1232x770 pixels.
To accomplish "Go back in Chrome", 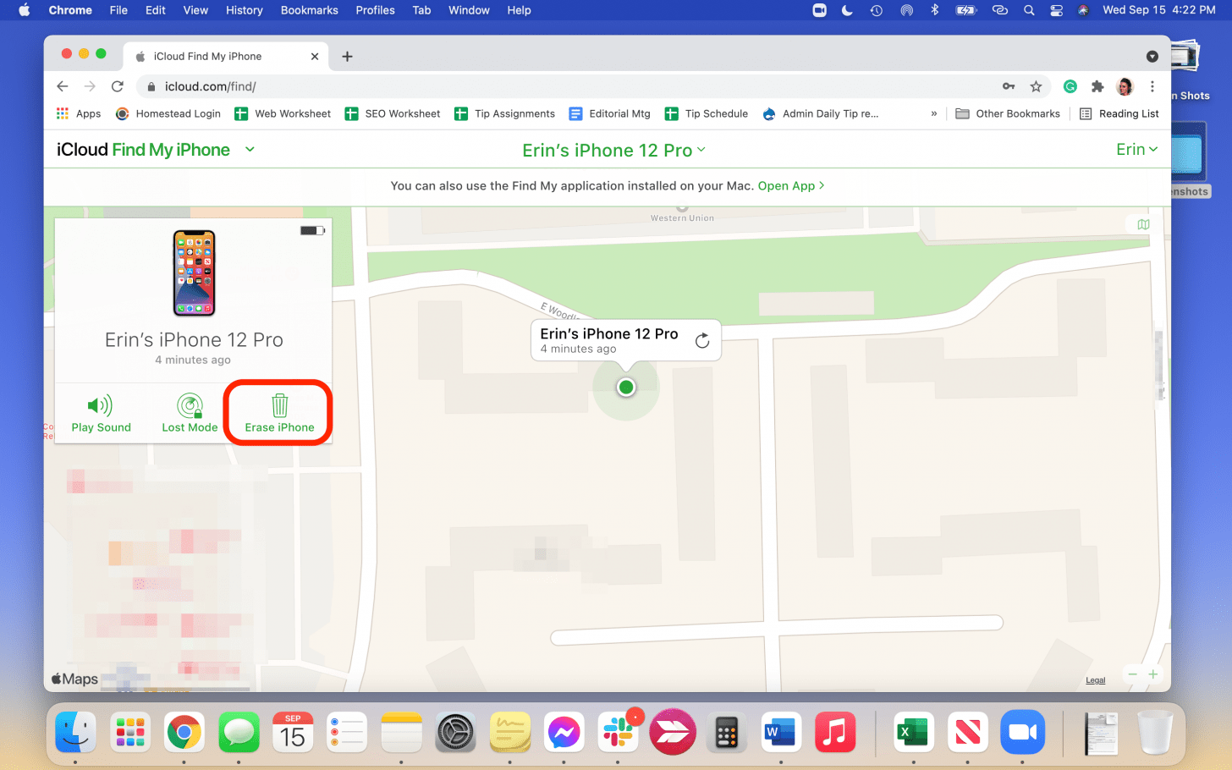I will click(62, 86).
